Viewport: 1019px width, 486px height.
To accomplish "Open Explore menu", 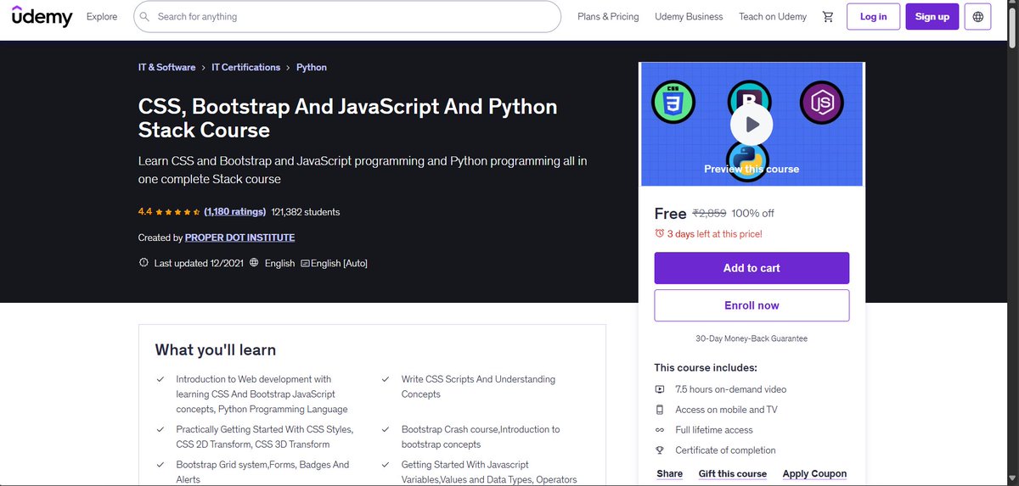I will [x=102, y=16].
